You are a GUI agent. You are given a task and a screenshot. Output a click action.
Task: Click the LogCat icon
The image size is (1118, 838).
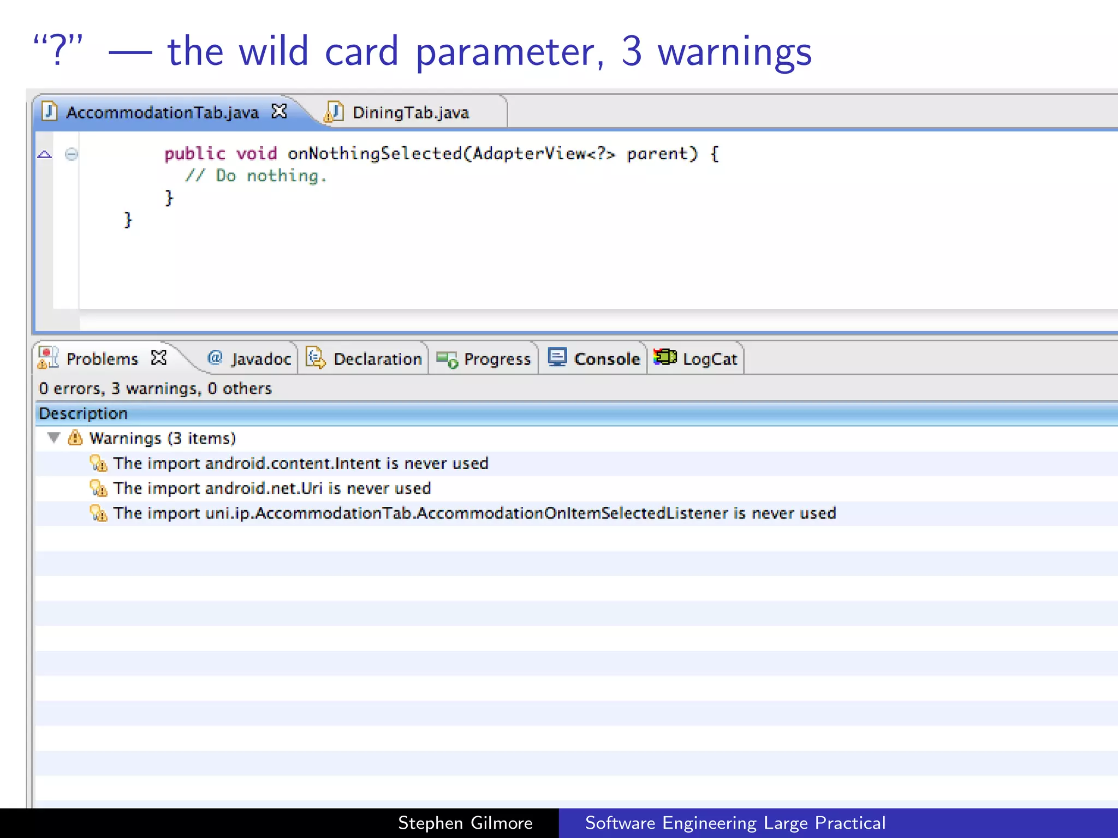pos(665,357)
